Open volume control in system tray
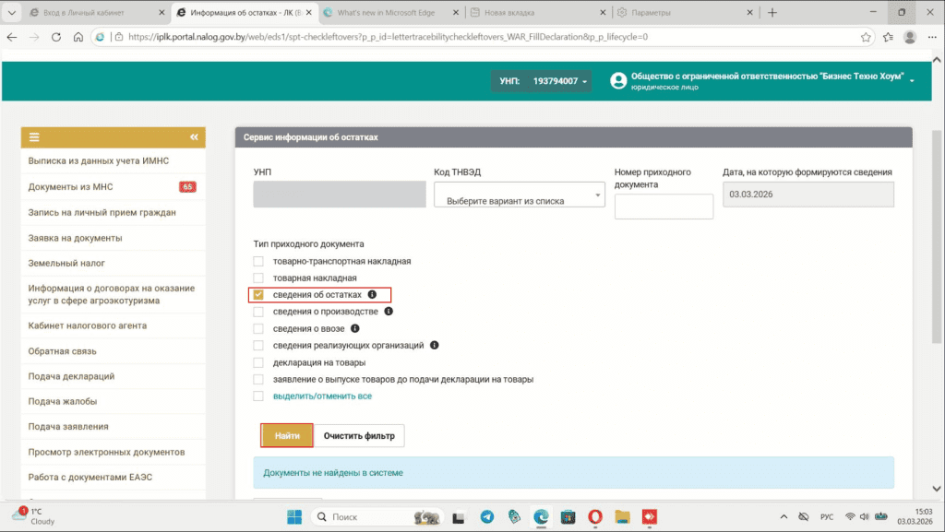Screen dimensions: 945x532 [x=865, y=517]
